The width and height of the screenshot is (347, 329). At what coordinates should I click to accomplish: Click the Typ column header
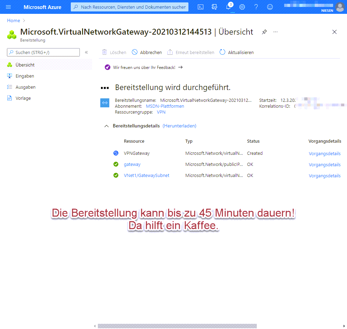point(189,141)
